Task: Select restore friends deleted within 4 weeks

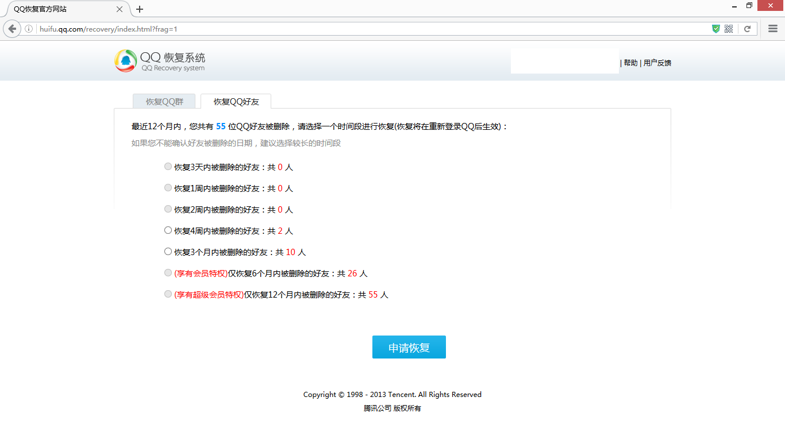Action: click(168, 230)
